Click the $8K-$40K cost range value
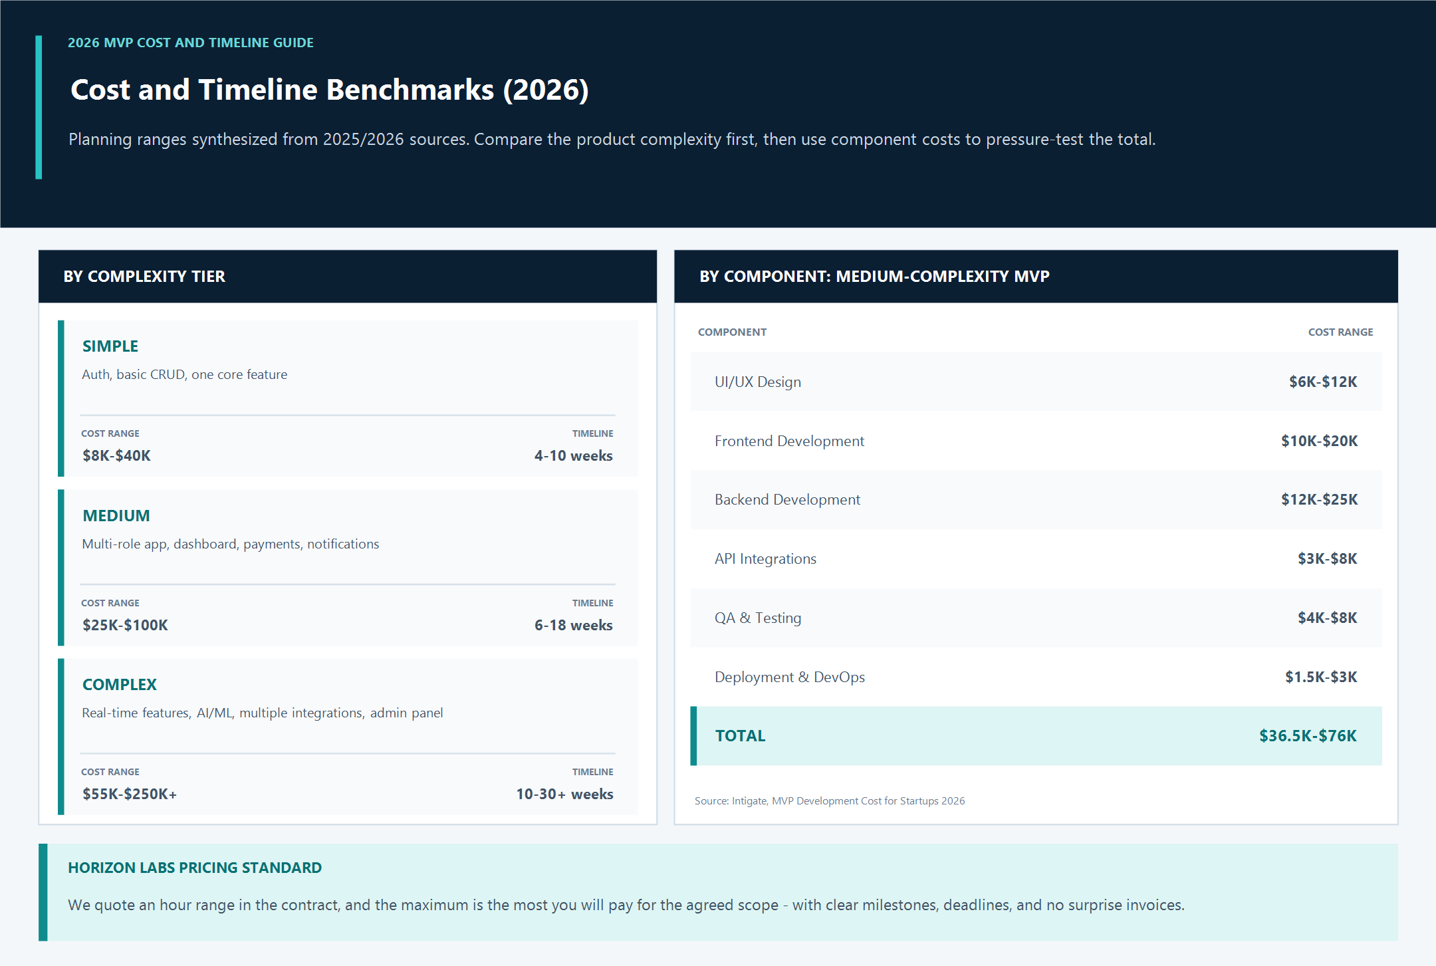The image size is (1436, 966). coord(116,456)
